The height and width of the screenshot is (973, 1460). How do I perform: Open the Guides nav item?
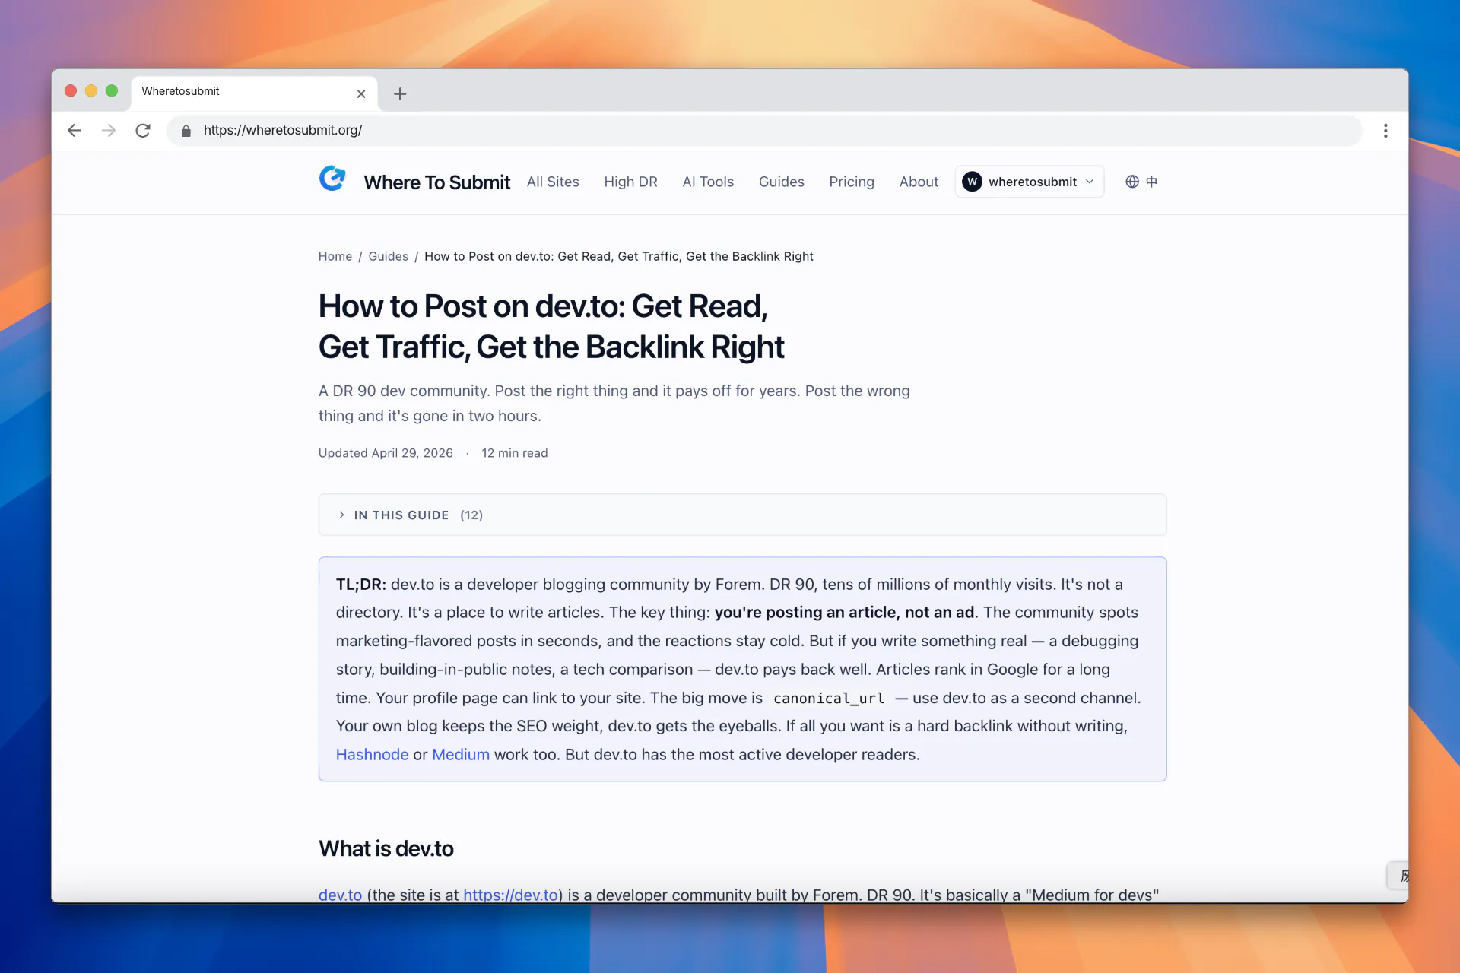(781, 182)
